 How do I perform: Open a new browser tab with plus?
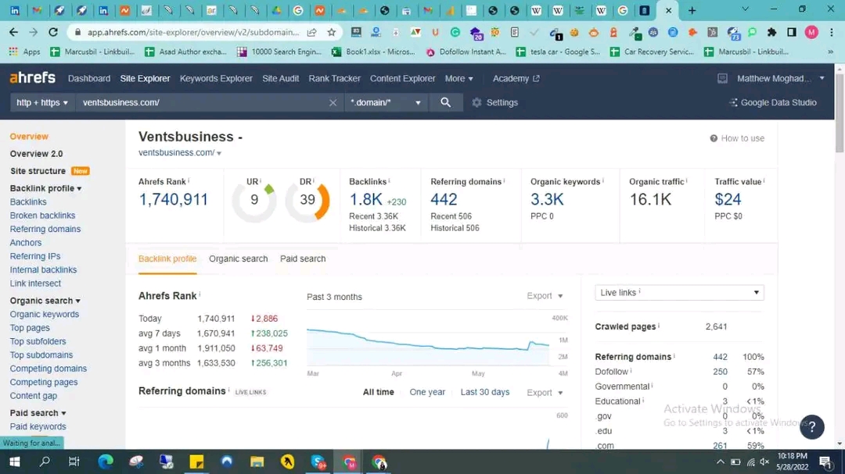692,10
